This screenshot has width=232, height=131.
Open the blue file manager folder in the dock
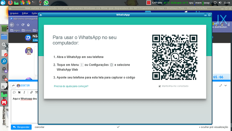click(4, 37)
